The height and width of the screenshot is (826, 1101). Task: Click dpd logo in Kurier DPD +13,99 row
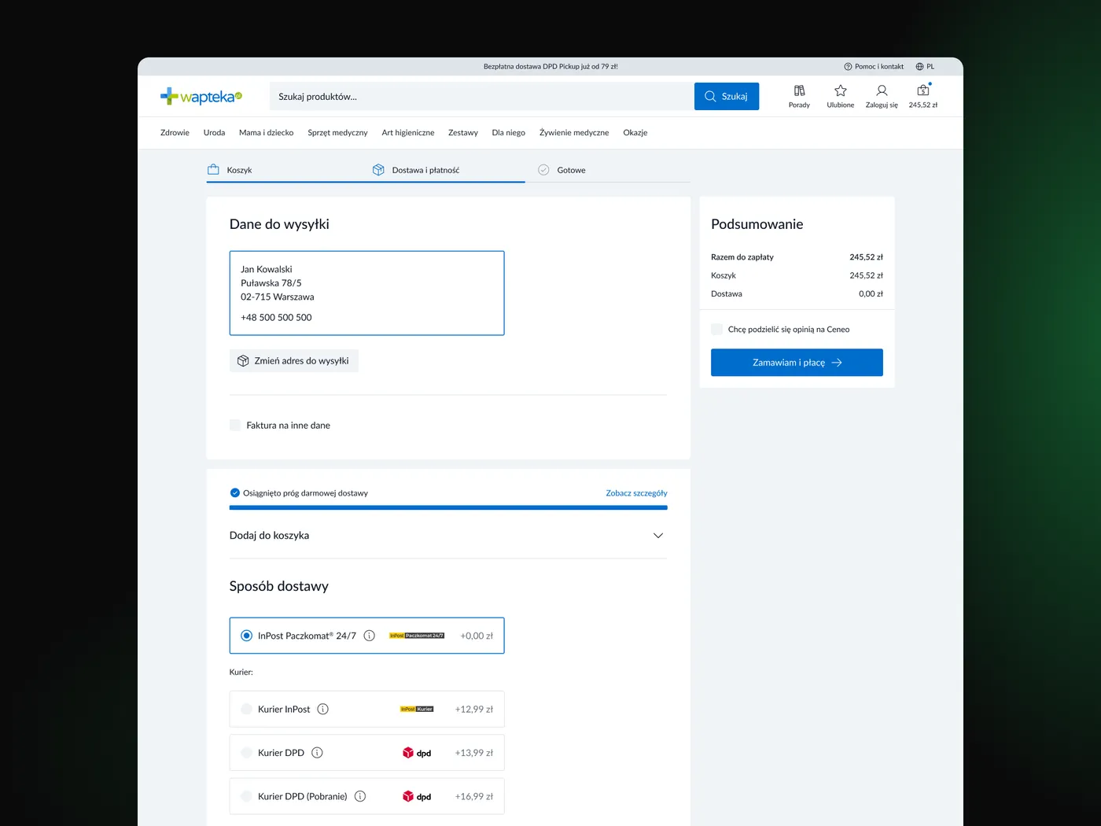pyautogui.click(x=417, y=753)
